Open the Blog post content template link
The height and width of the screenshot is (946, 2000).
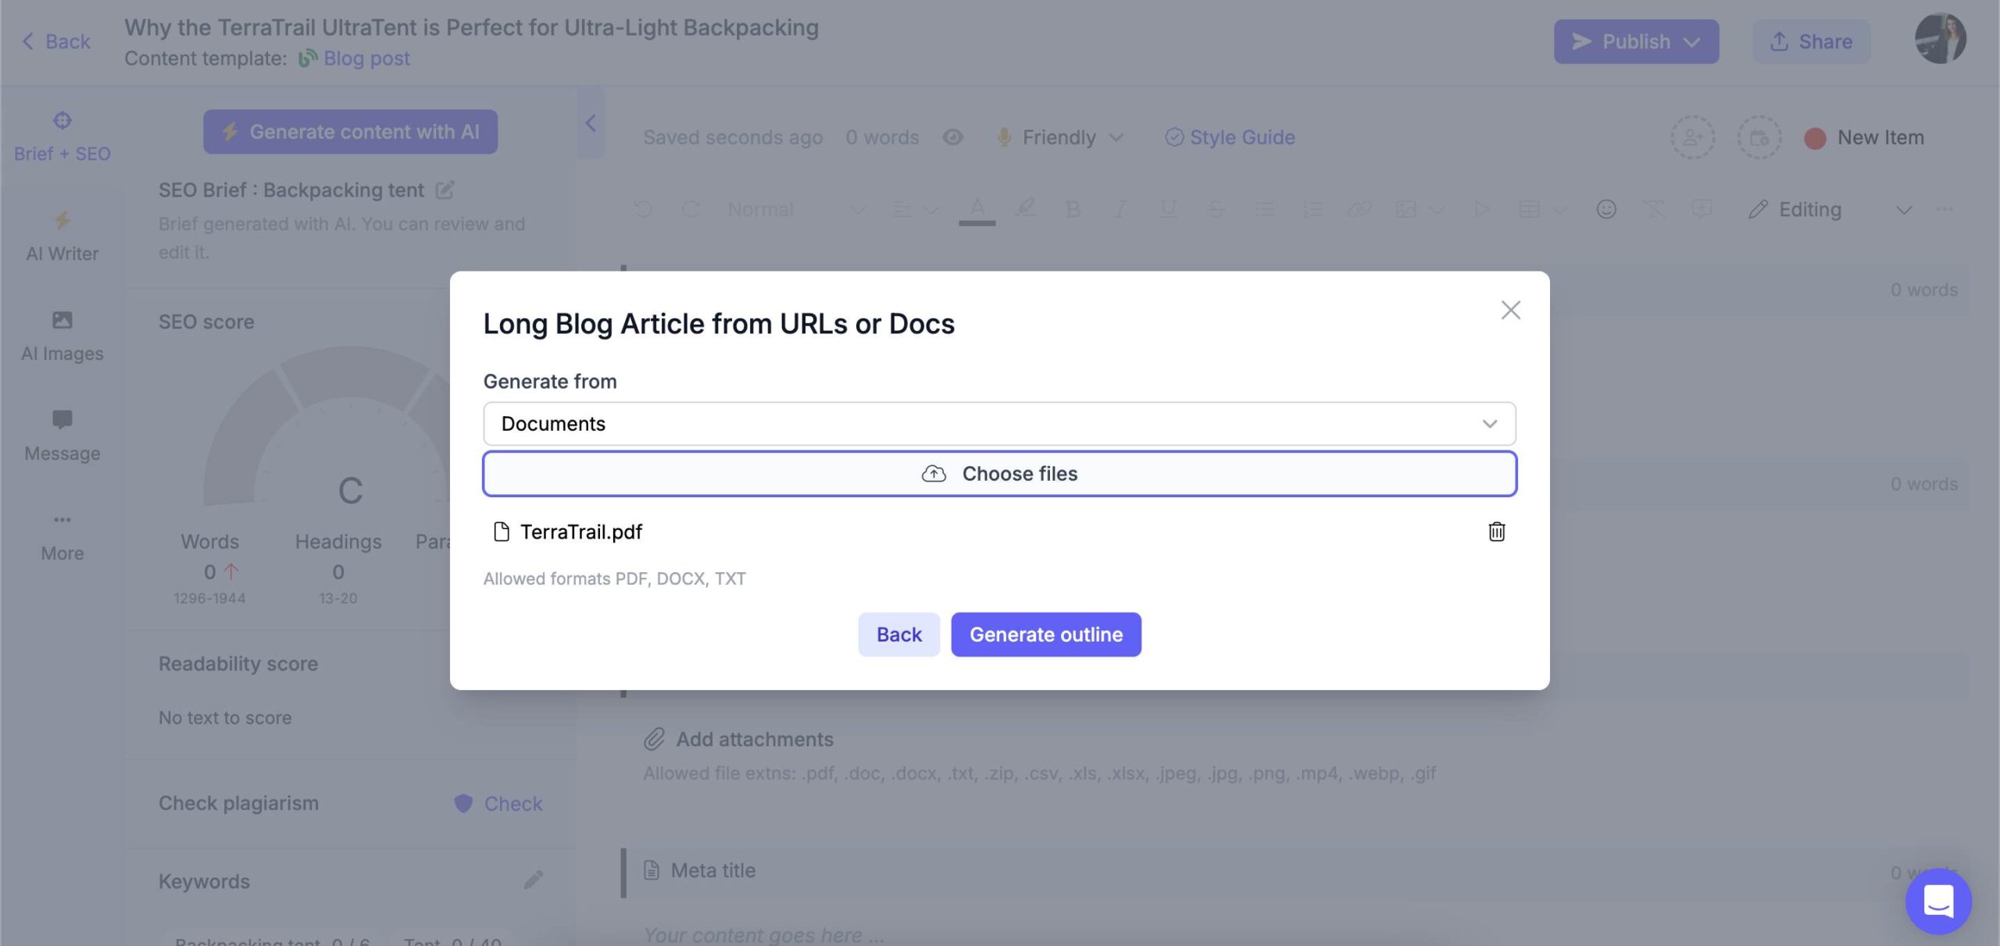[x=366, y=59]
